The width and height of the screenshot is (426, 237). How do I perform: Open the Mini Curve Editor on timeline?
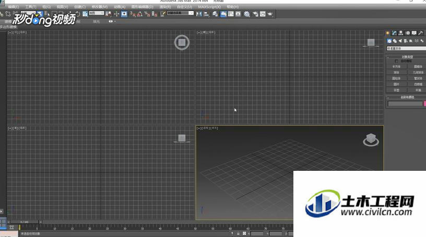pyautogui.click(x=11, y=227)
